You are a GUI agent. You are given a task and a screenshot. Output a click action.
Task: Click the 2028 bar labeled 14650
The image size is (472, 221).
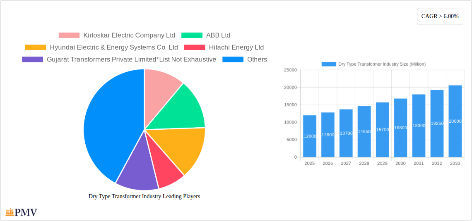point(364,131)
